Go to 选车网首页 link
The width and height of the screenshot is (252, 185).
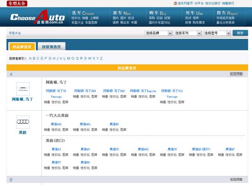tap(185, 3)
